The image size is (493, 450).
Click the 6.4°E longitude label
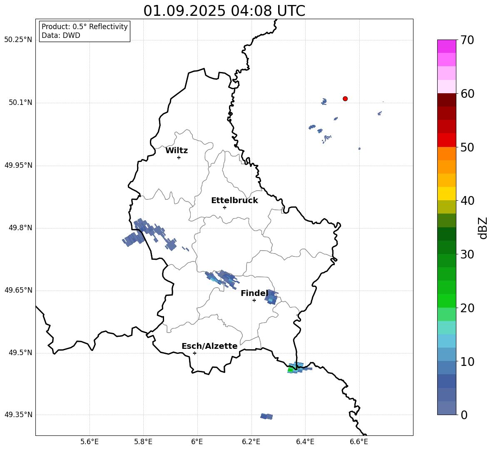[305, 442]
